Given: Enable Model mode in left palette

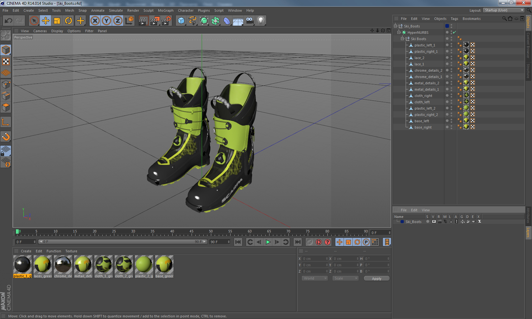Looking at the screenshot, I should (x=6, y=50).
